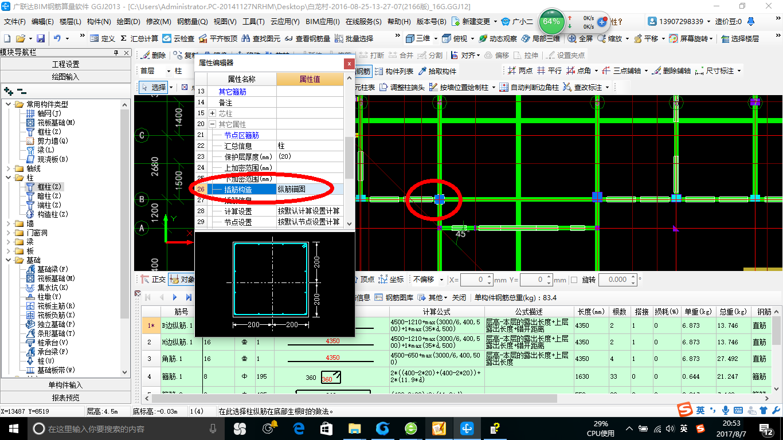The image size is (783, 440).
Task: Click 删除辅轴 delete auxiliary axis
Action: 671,71
